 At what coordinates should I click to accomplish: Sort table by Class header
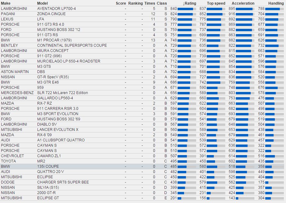click(x=162, y=3)
